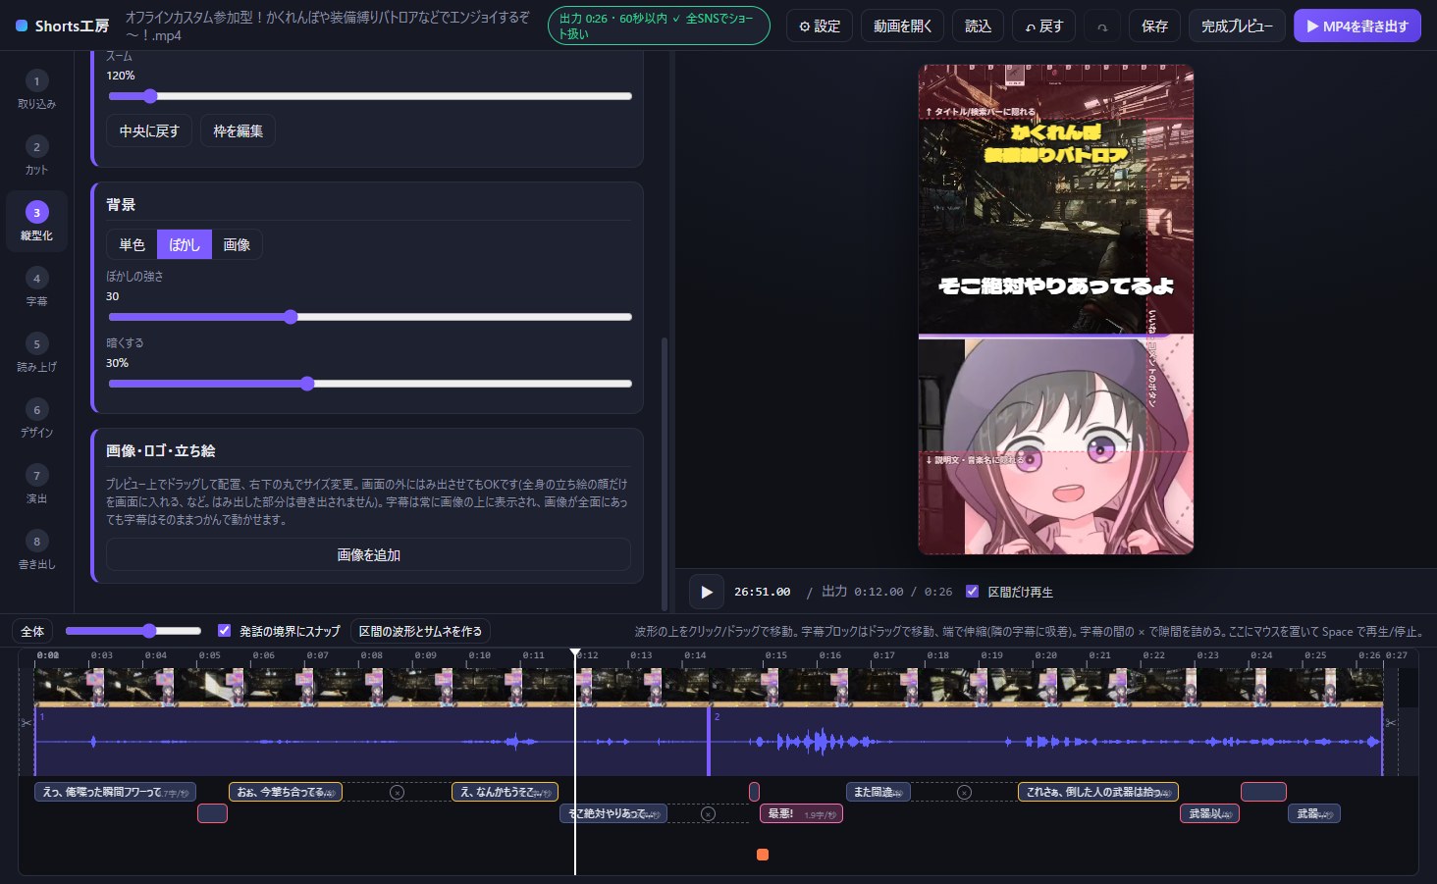
Task: Export with the MP4を書き出す button
Action: (x=1357, y=26)
